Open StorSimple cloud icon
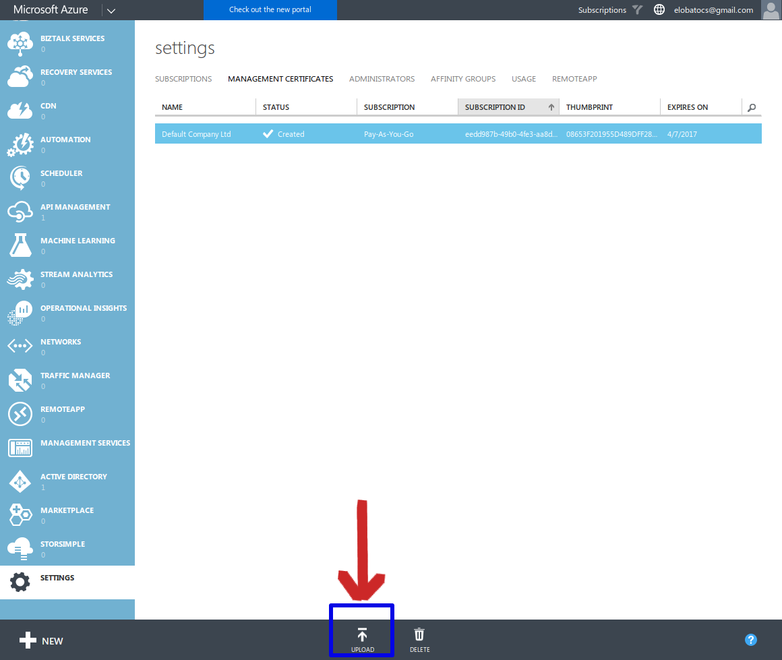 (20, 549)
